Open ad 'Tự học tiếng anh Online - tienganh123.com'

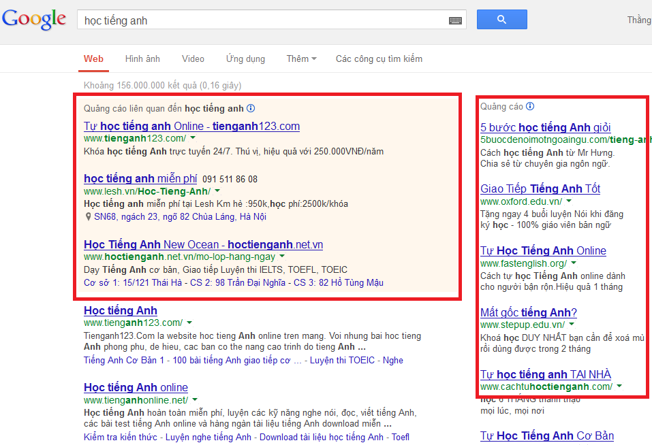pyautogui.click(x=191, y=126)
